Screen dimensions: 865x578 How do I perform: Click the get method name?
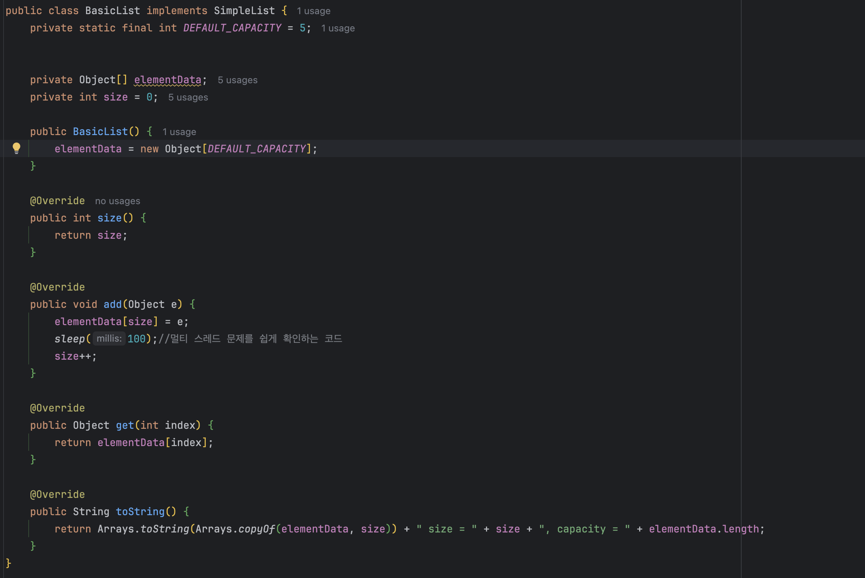(x=125, y=425)
